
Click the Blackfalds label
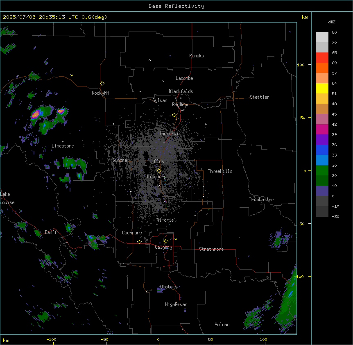[x=181, y=91]
